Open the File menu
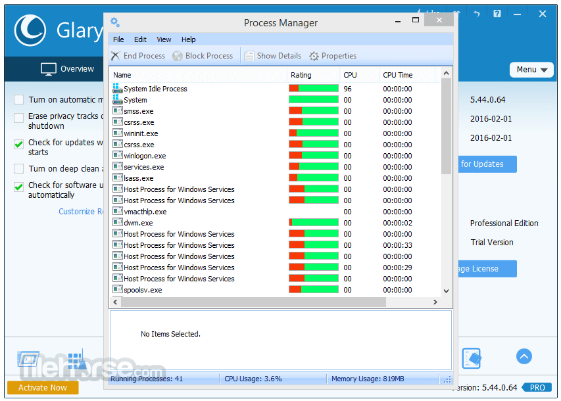 pos(118,39)
